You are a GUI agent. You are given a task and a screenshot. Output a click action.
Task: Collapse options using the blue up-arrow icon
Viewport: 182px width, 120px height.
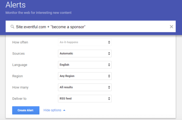click(64, 110)
